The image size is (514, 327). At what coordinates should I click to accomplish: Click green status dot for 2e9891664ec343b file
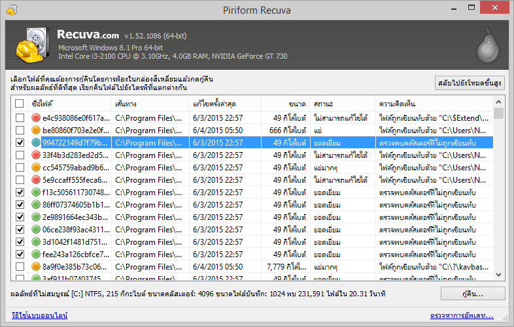click(x=36, y=217)
